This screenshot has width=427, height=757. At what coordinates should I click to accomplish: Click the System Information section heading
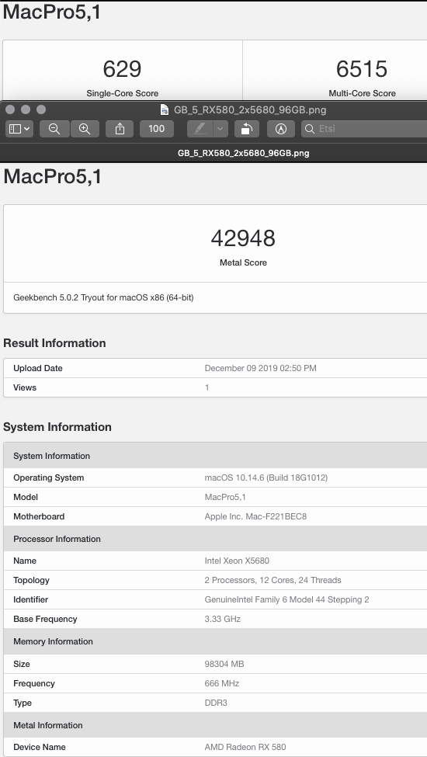(x=57, y=427)
